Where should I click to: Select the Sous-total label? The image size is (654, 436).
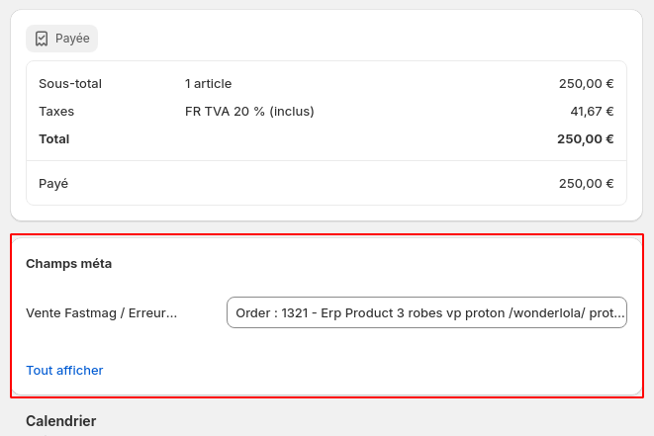tap(70, 84)
